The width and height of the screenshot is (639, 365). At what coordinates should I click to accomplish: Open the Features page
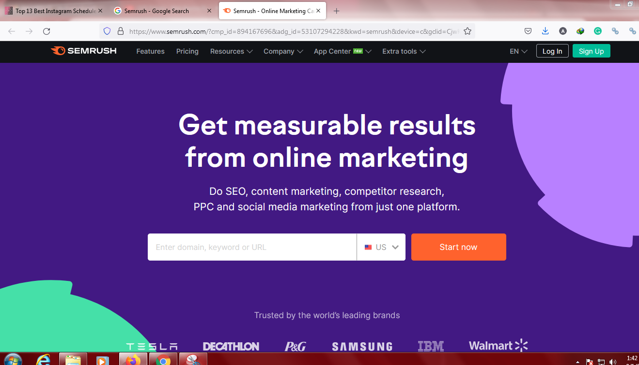[150, 51]
